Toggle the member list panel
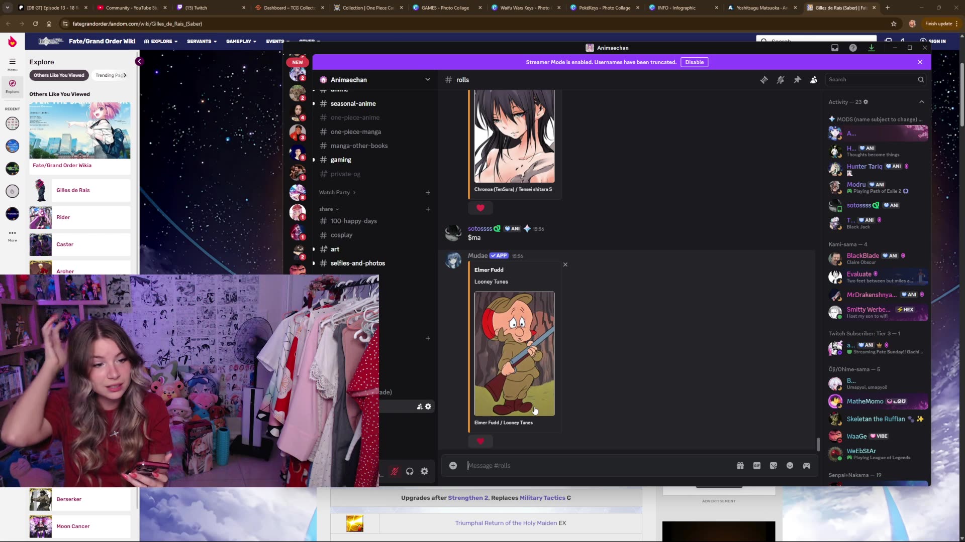Viewport: 965px width, 542px height. coord(814,79)
